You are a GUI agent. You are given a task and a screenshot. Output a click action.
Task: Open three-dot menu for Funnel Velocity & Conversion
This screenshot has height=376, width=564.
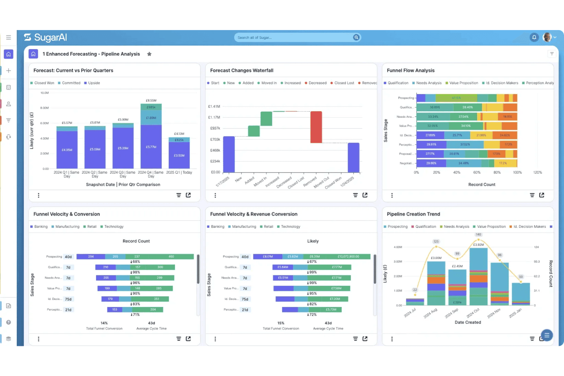coord(38,339)
